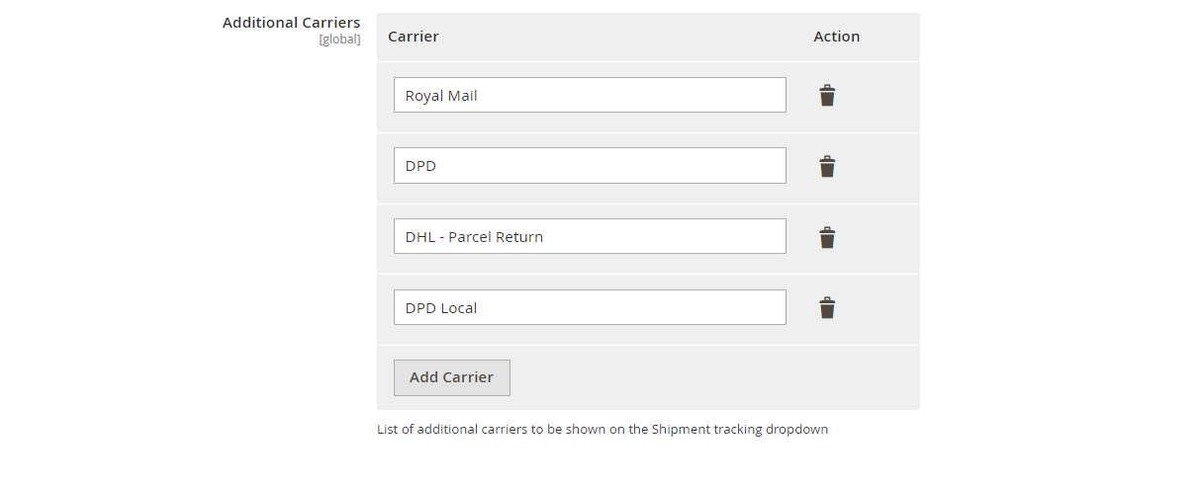Click the trash icon beside DPD

click(x=827, y=167)
